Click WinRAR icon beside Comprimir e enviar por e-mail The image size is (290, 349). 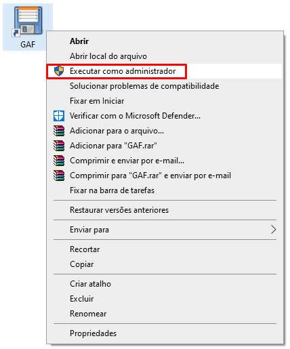click(x=59, y=161)
